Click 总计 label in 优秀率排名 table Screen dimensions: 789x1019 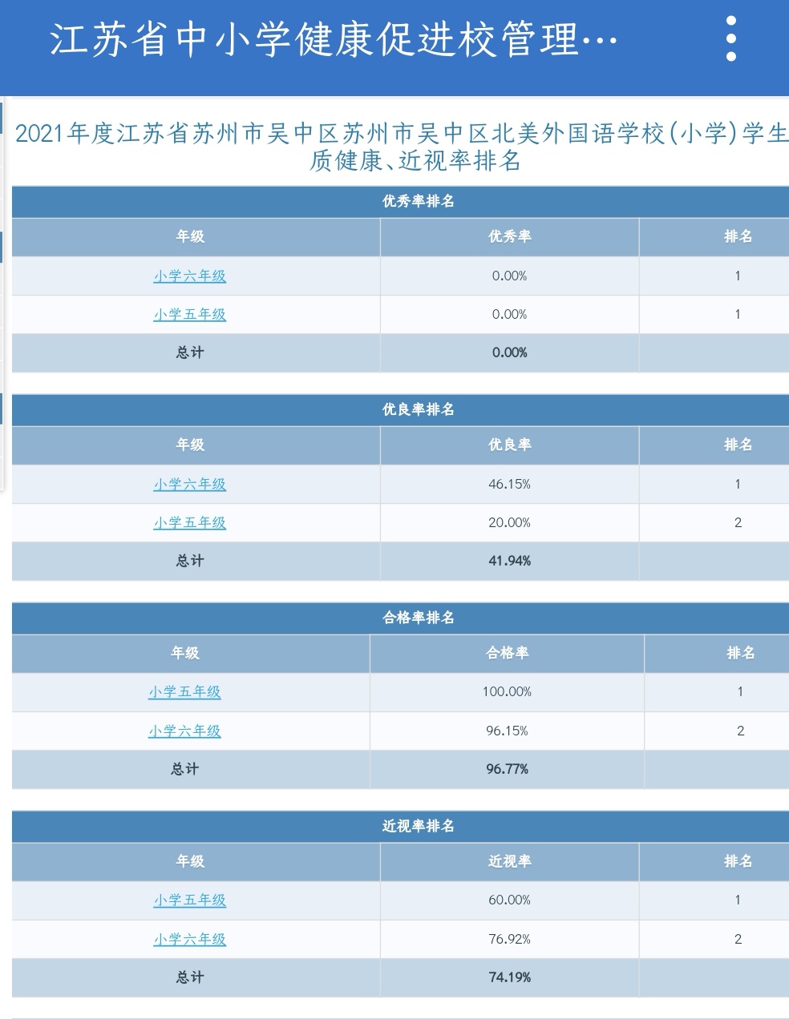[190, 352]
